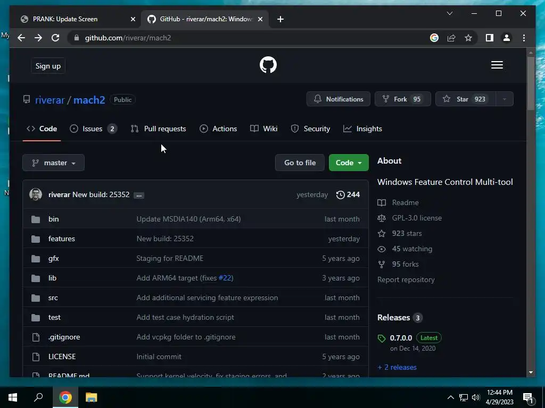Open Chrome from the taskbar

[x=65, y=397]
